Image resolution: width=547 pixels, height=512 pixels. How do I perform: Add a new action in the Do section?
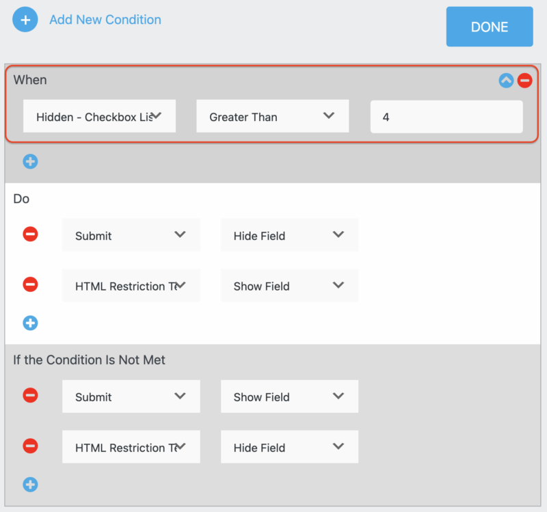(30, 323)
